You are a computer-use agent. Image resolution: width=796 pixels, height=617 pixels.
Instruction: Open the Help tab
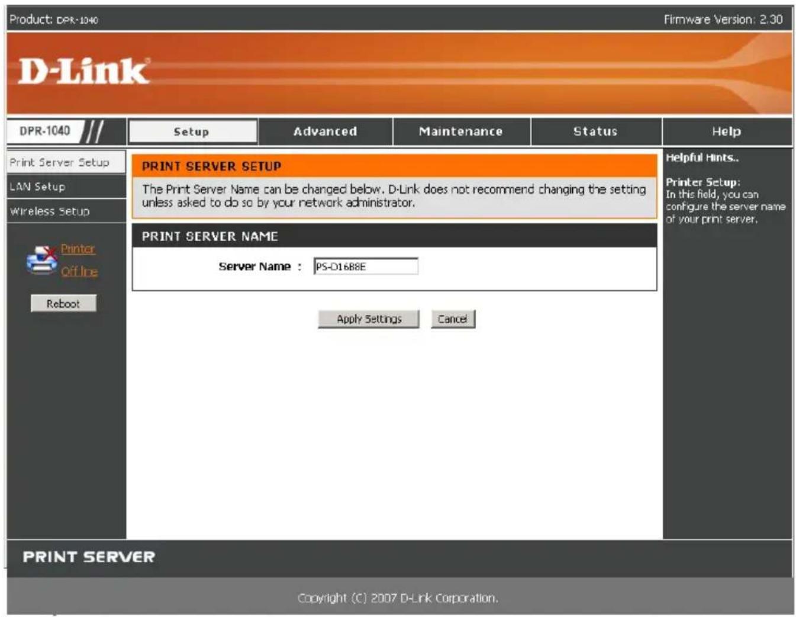[x=727, y=131]
